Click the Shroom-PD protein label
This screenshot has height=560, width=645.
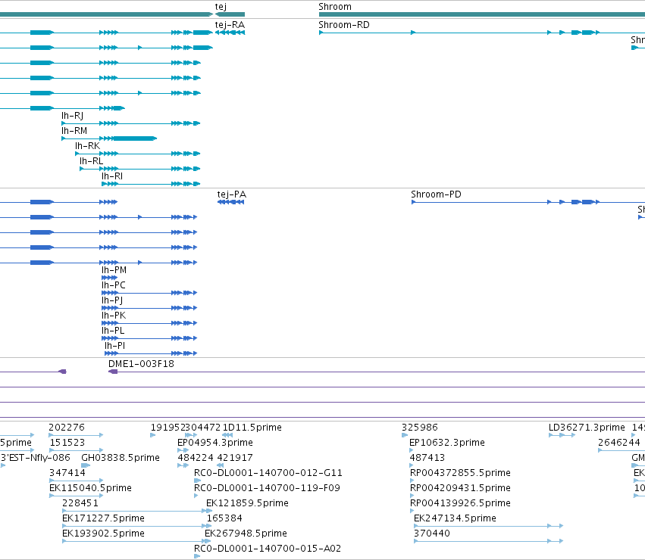(x=436, y=194)
